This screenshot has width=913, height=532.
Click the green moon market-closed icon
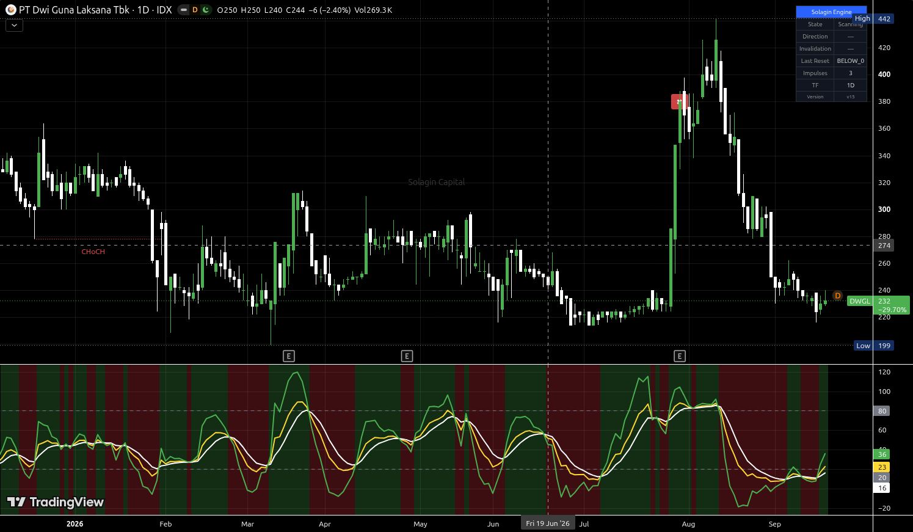[206, 10]
